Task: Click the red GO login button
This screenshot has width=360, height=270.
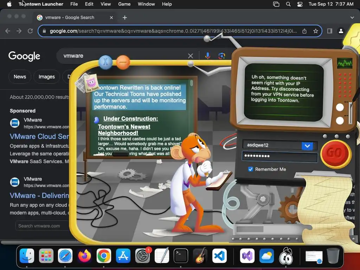Action: [x=335, y=153]
